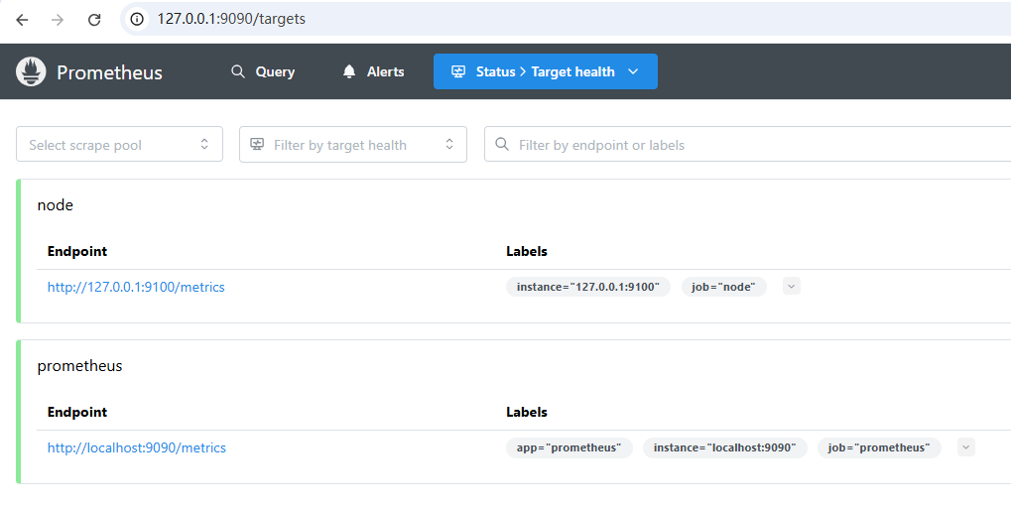Viewport: 1011px width, 507px height.
Task: Open the Query page
Action: 263,71
